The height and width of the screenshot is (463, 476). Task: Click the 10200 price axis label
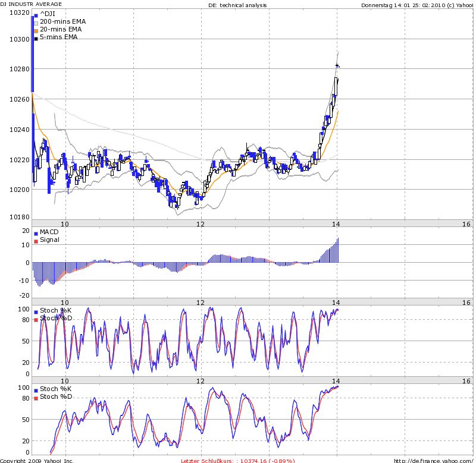pyautogui.click(x=20, y=190)
